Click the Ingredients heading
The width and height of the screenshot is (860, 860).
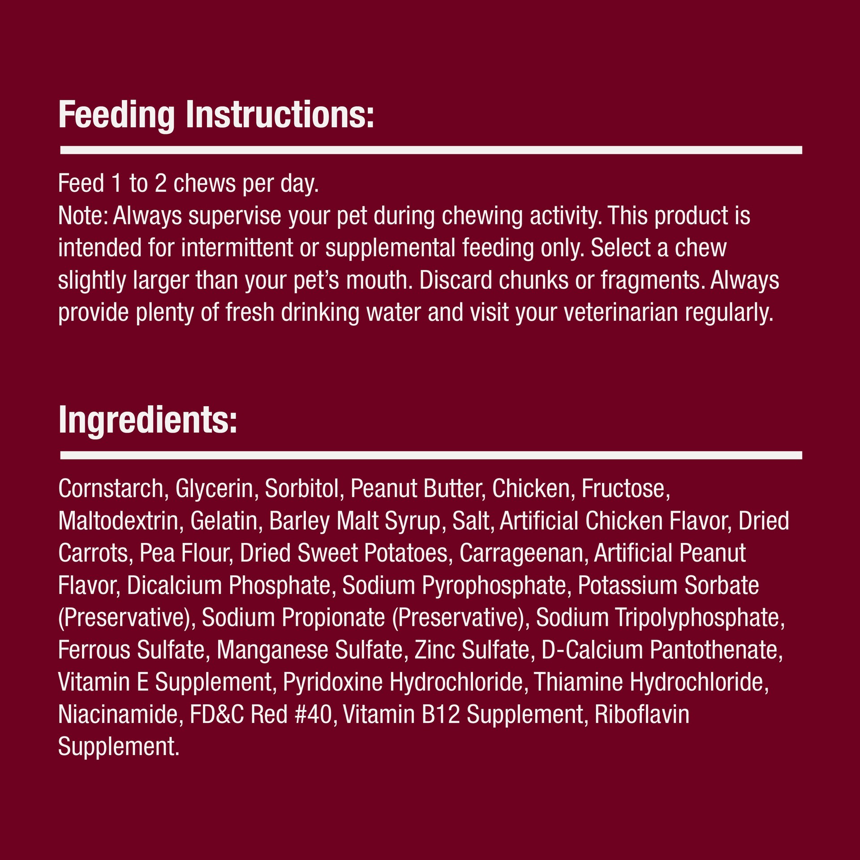[147, 420]
